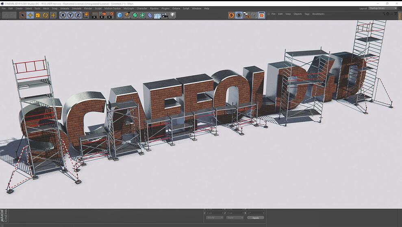Activate the Scale tool

click(x=38, y=15)
